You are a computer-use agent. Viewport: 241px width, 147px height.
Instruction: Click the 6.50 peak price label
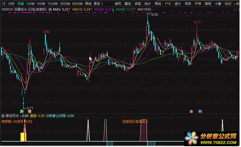click(x=154, y=15)
